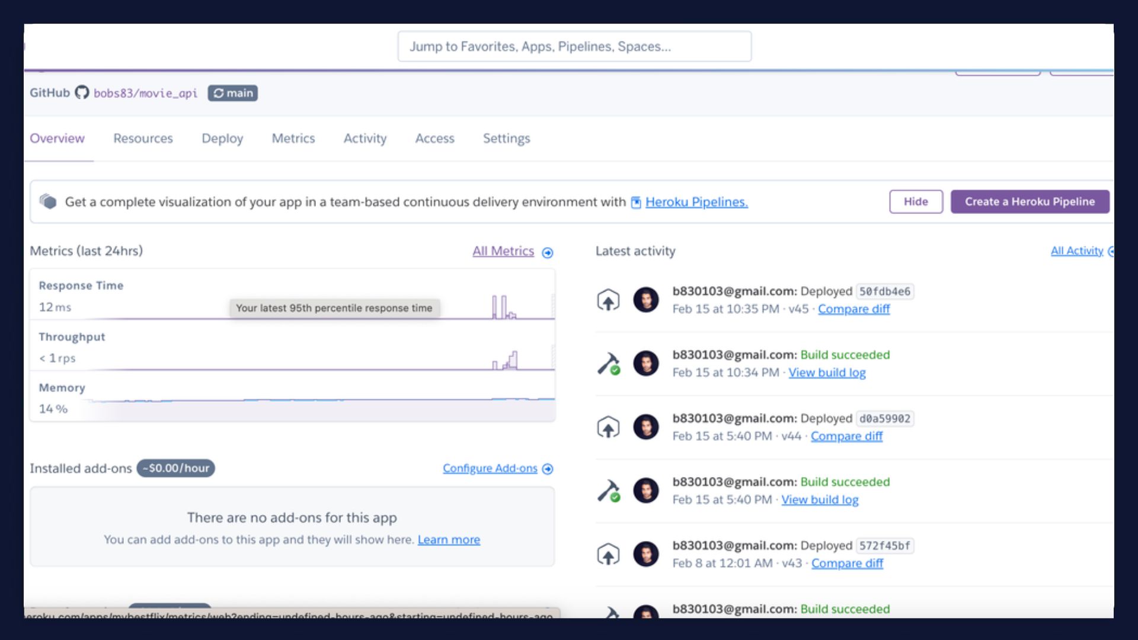The width and height of the screenshot is (1138, 640).
Task: Click the All Metrics circular icon
Action: 547,251
